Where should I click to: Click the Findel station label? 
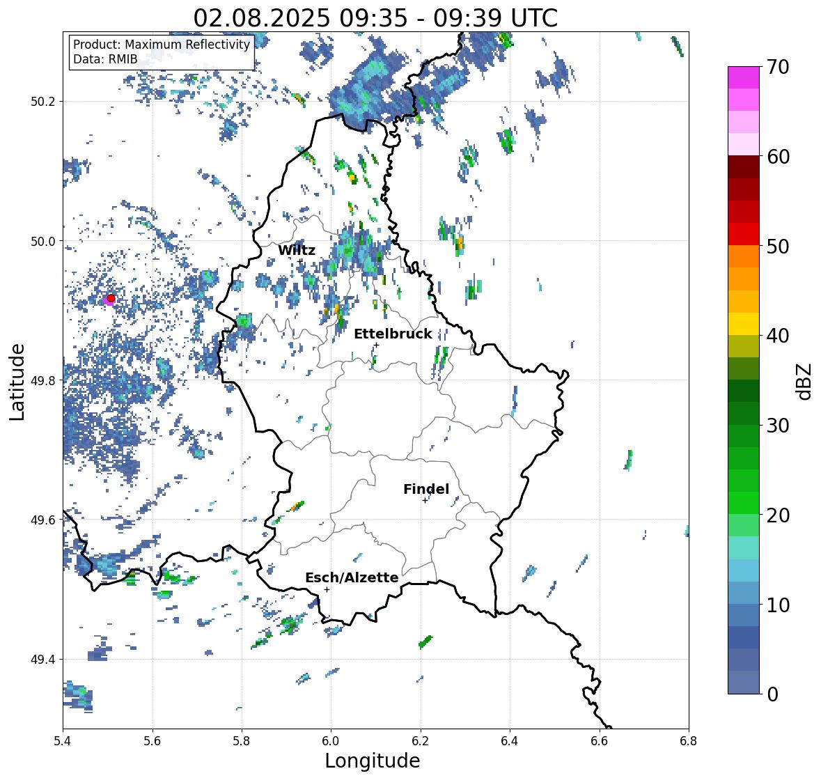click(x=426, y=489)
